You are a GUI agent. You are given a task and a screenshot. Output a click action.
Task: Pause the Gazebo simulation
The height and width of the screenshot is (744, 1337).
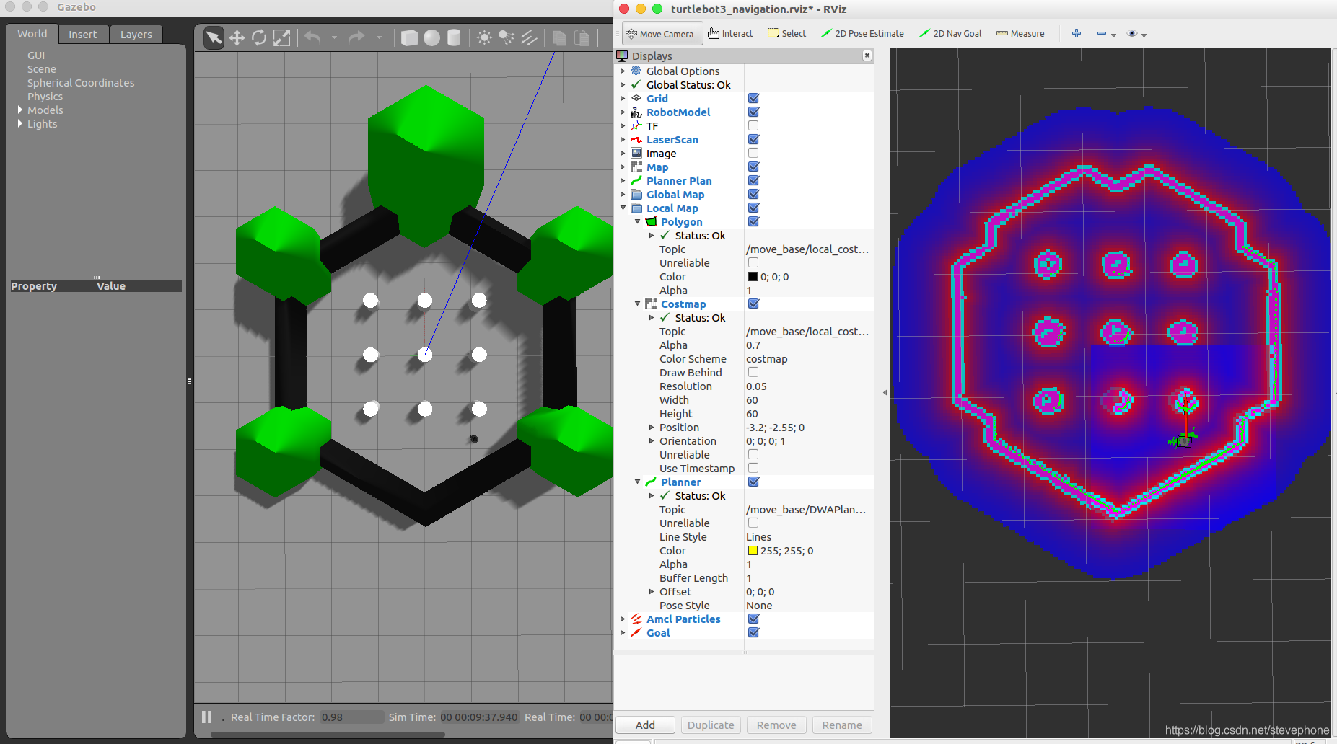pyautogui.click(x=206, y=717)
